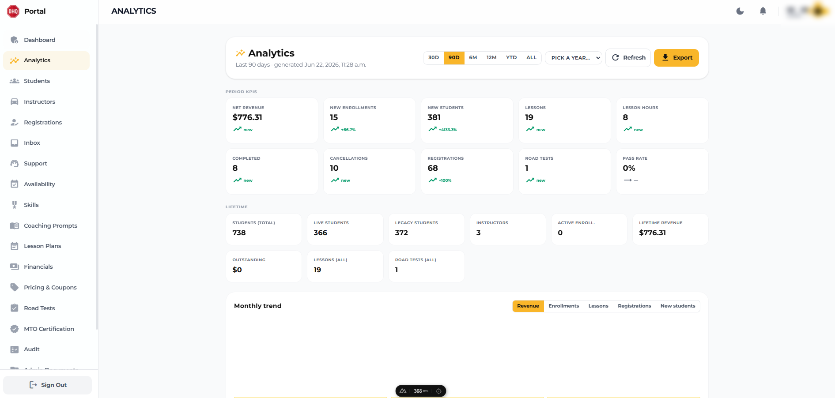Open Lesson Plans icon
This screenshot has height=398, width=835.
15,246
